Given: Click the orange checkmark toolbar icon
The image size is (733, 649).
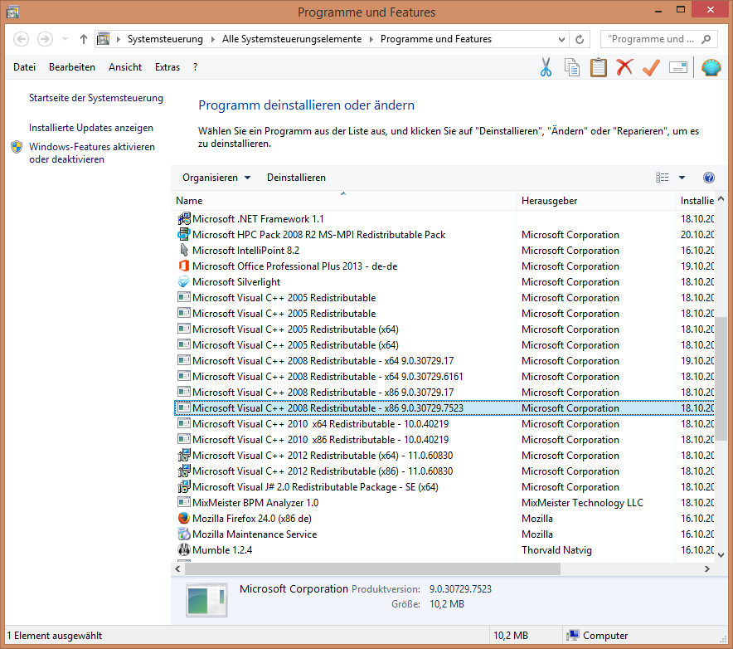Looking at the screenshot, I should (x=651, y=67).
